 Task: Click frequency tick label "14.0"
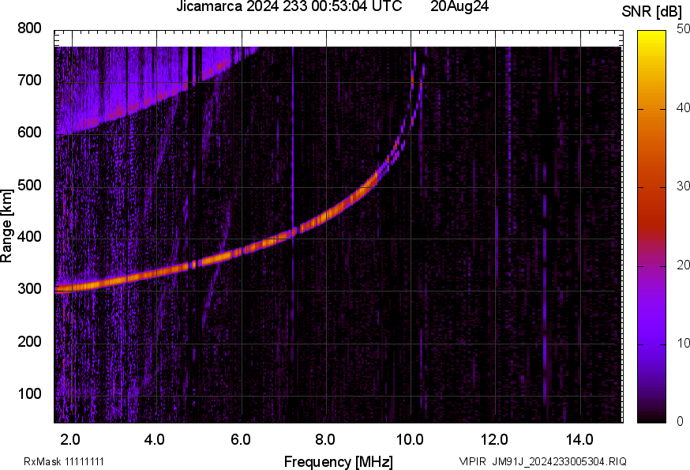579,439
